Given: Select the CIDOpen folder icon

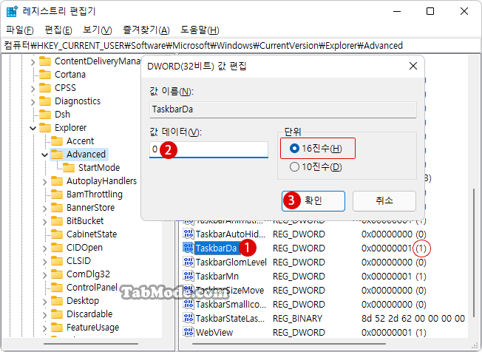Looking at the screenshot, I should tap(57, 248).
